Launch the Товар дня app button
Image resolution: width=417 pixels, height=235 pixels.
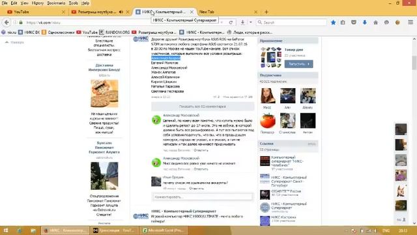pyautogui.click(x=298, y=64)
